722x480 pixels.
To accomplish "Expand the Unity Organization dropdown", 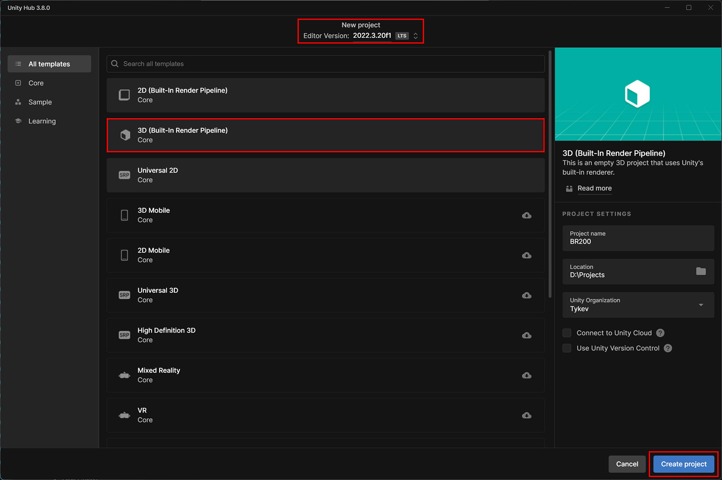I will 701,305.
